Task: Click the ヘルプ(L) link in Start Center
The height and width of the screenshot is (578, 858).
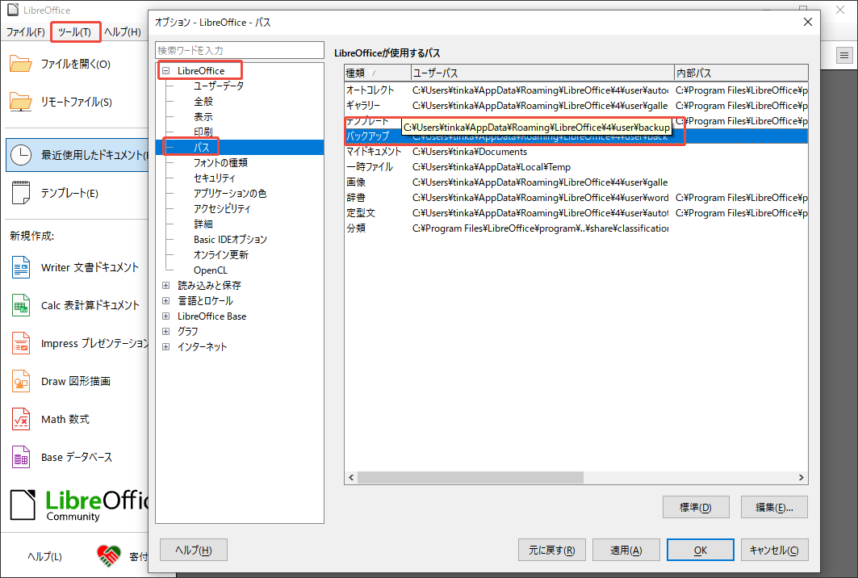Action: [45, 556]
